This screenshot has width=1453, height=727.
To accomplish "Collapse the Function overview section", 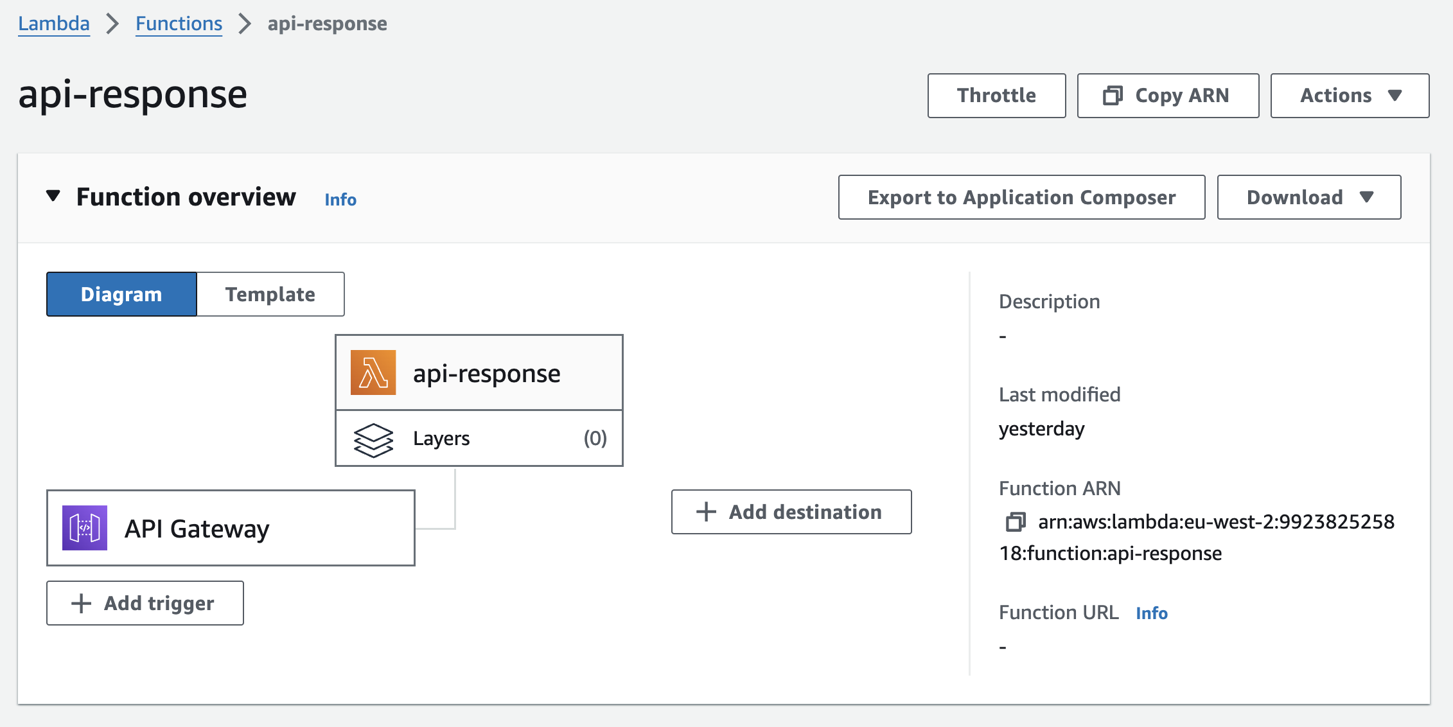I will tap(53, 196).
